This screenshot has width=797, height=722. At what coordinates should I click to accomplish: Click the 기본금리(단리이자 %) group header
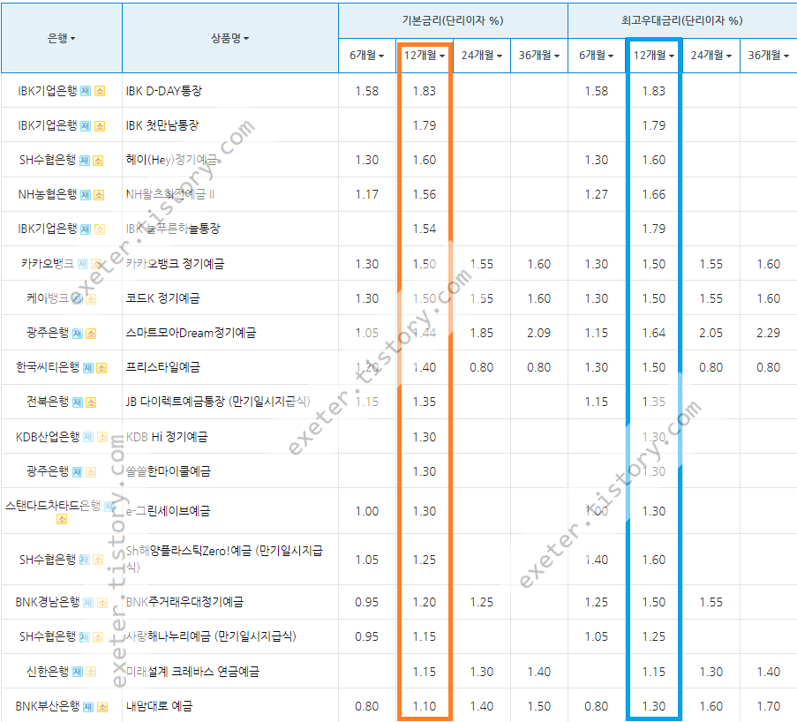pos(453,21)
